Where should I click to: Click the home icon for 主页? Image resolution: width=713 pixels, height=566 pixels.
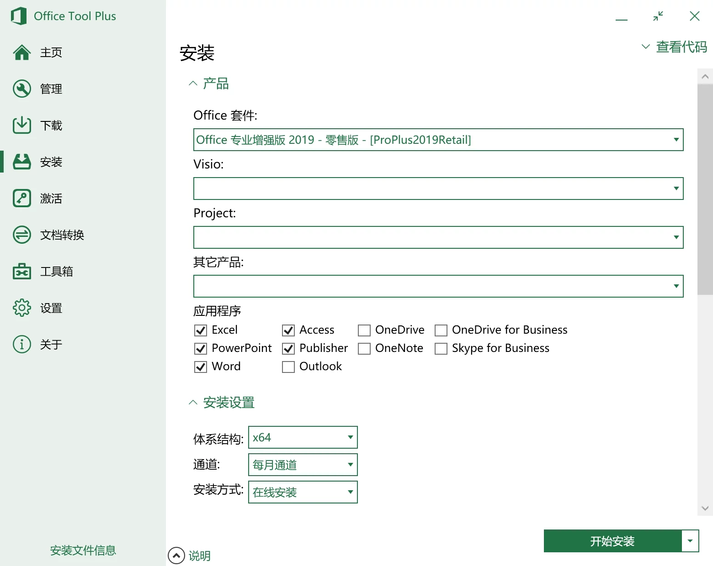[x=22, y=52]
